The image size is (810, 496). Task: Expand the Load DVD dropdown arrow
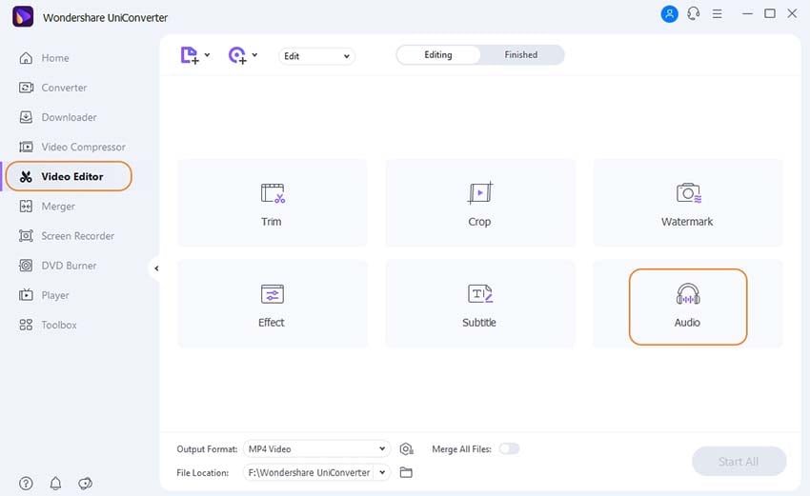pyautogui.click(x=254, y=54)
